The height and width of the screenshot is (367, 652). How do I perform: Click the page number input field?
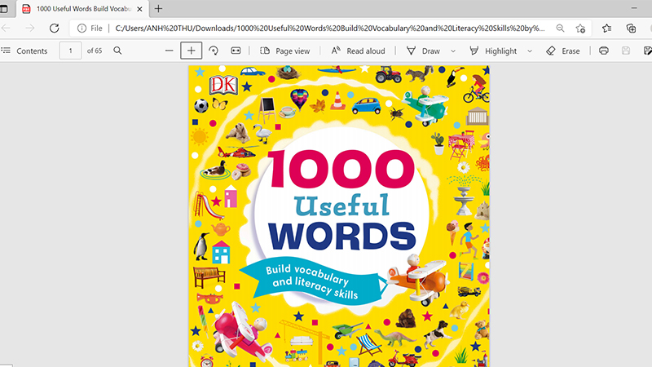tap(71, 51)
